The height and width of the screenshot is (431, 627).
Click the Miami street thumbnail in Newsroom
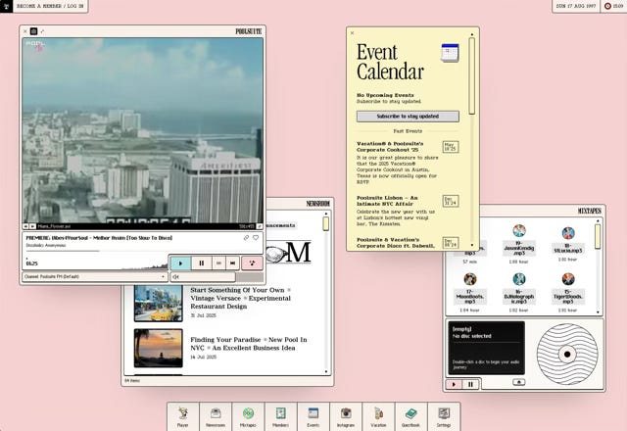159,304
